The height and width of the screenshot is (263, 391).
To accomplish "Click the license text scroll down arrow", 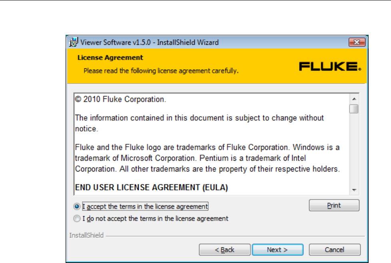I will (354, 190).
